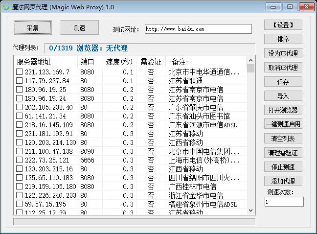The width and height of the screenshot is (317, 234).
Task: Check the box for proxy 221.123.169.7
Action: tap(19, 72)
